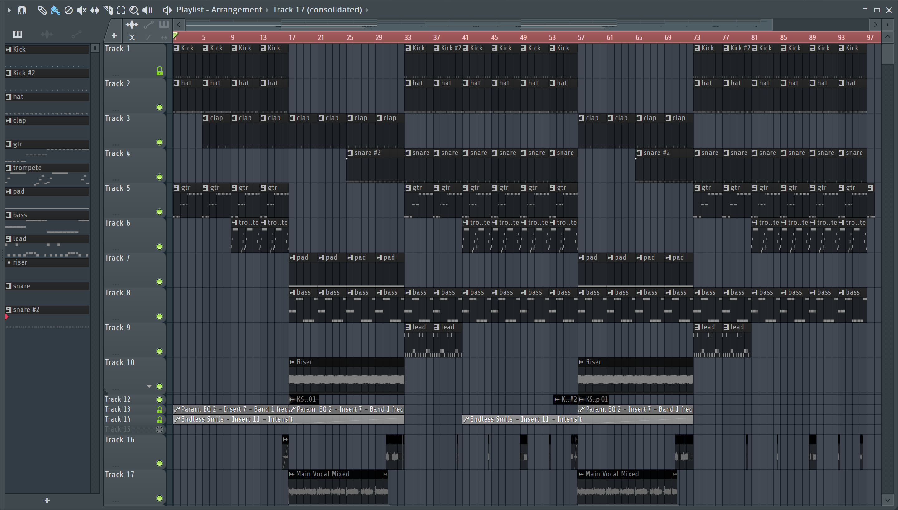The width and height of the screenshot is (898, 510).
Task: Mute Track 12 with its green dot
Action: click(x=159, y=400)
